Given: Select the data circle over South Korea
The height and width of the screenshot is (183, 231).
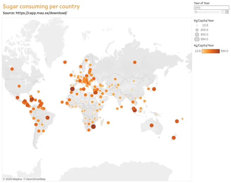Looking at the screenshot, I should click(148, 89).
